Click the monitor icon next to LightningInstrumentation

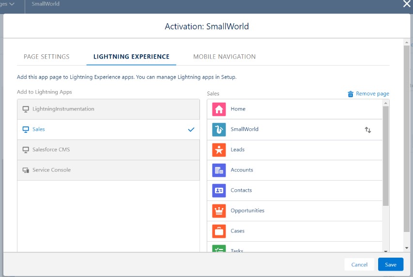click(26, 109)
